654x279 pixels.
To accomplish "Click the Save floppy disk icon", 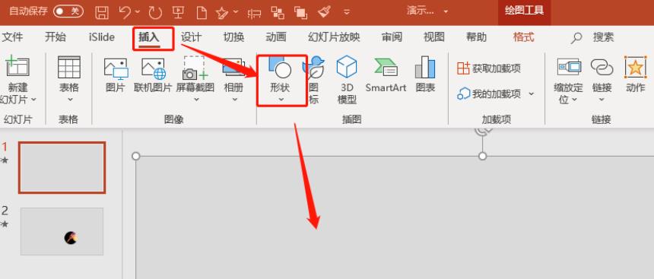I will tap(102, 12).
